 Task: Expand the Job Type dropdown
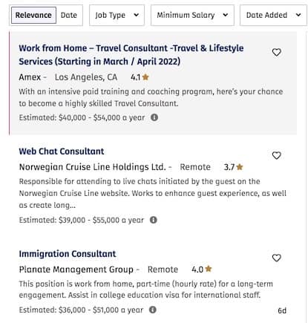[x=117, y=15]
